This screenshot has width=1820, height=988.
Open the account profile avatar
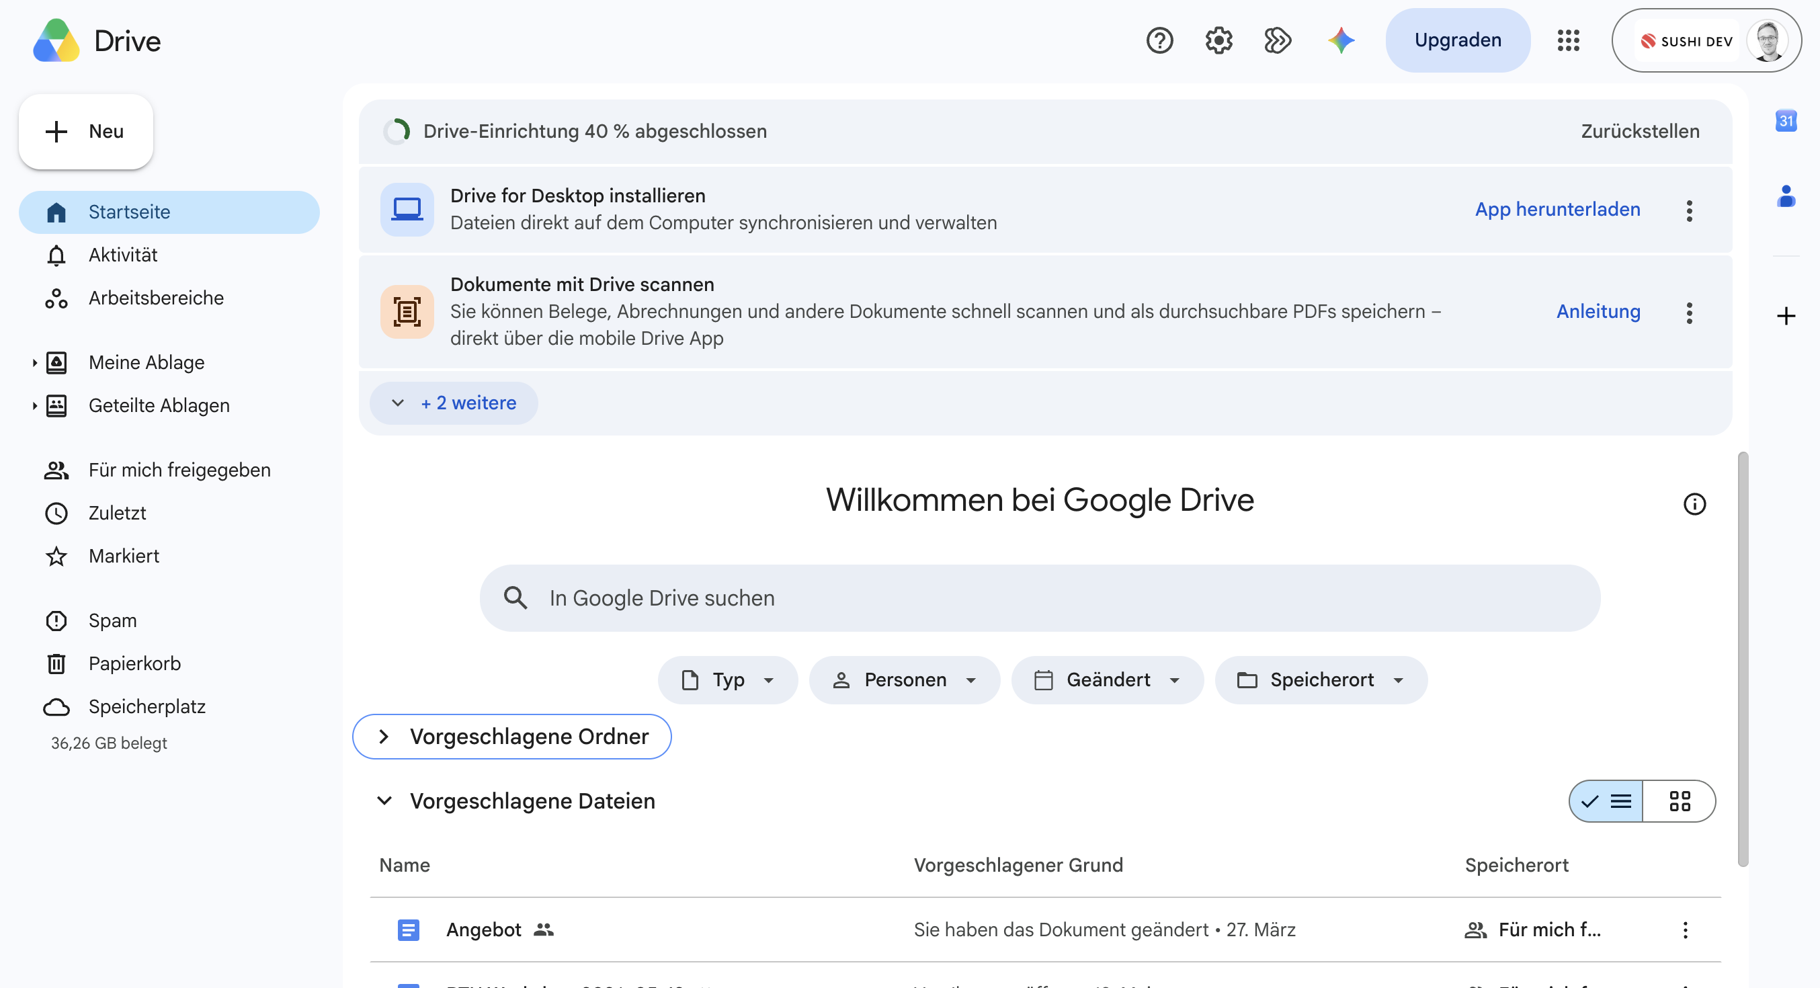(1767, 41)
